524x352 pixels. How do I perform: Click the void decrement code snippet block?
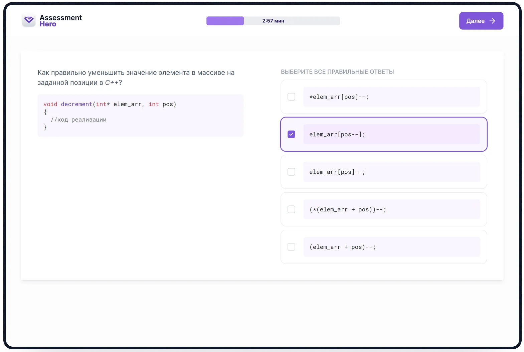pos(140,116)
